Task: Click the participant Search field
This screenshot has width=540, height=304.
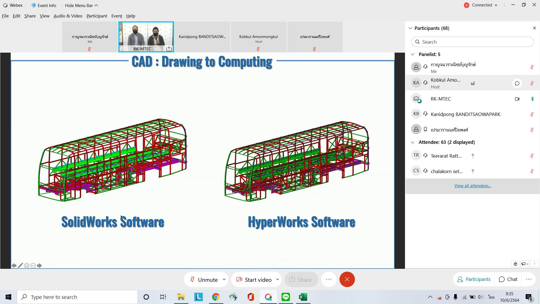Action: (x=472, y=42)
